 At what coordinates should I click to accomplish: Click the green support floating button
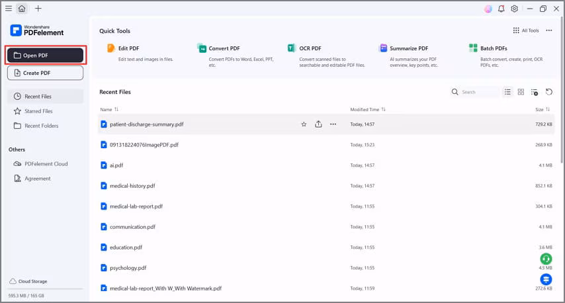pyautogui.click(x=546, y=259)
